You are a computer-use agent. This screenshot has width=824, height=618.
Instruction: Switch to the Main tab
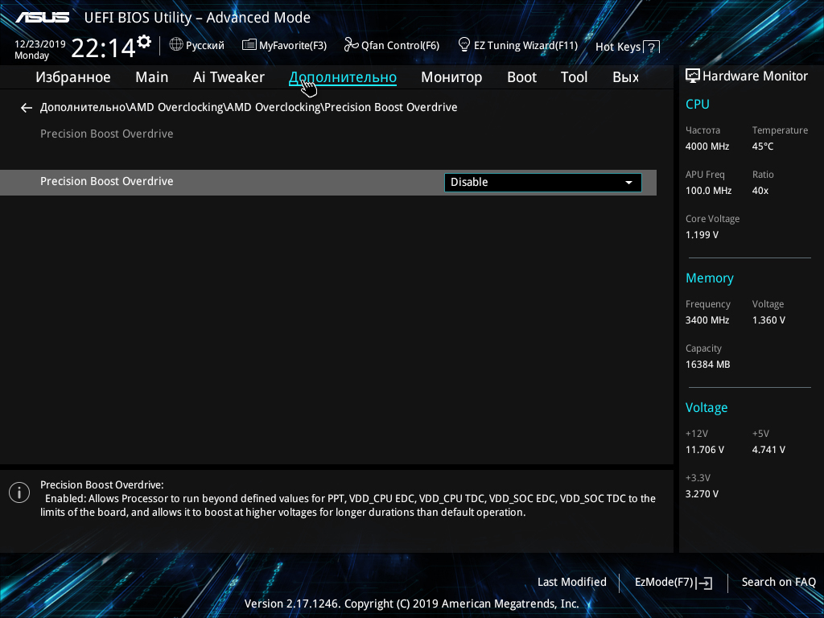(152, 77)
